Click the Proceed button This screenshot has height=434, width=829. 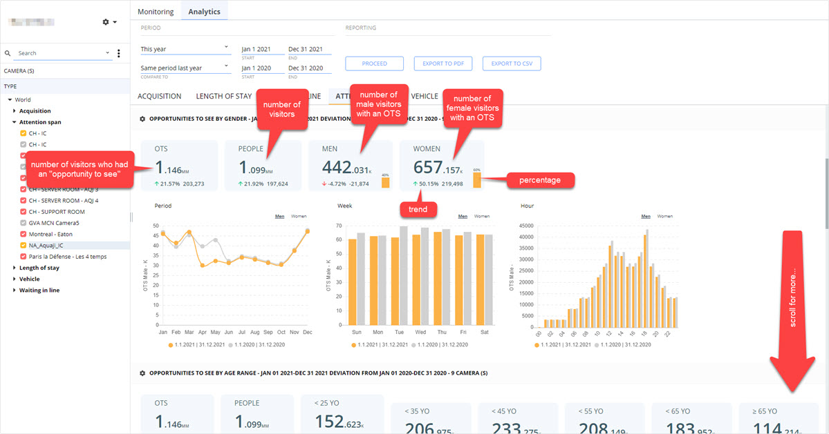pos(374,63)
